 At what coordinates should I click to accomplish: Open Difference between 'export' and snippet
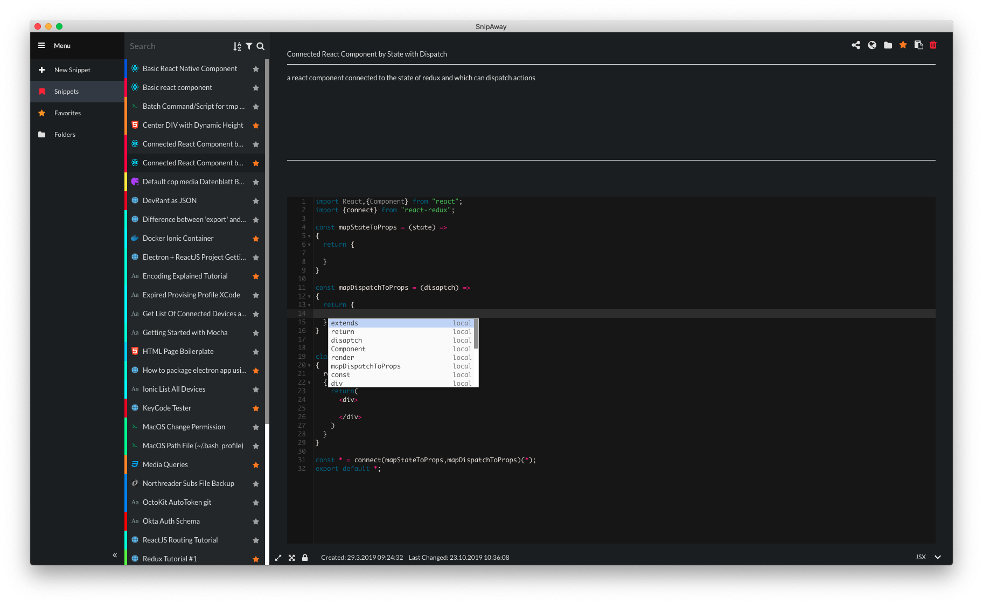tap(195, 220)
